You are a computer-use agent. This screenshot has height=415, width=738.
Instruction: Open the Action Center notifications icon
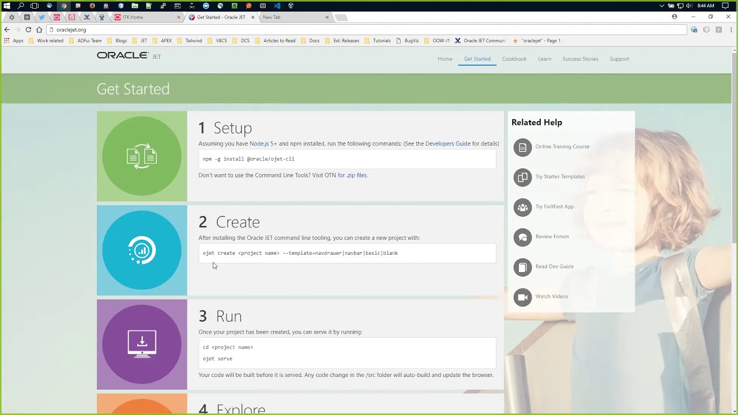coord(725,6)
